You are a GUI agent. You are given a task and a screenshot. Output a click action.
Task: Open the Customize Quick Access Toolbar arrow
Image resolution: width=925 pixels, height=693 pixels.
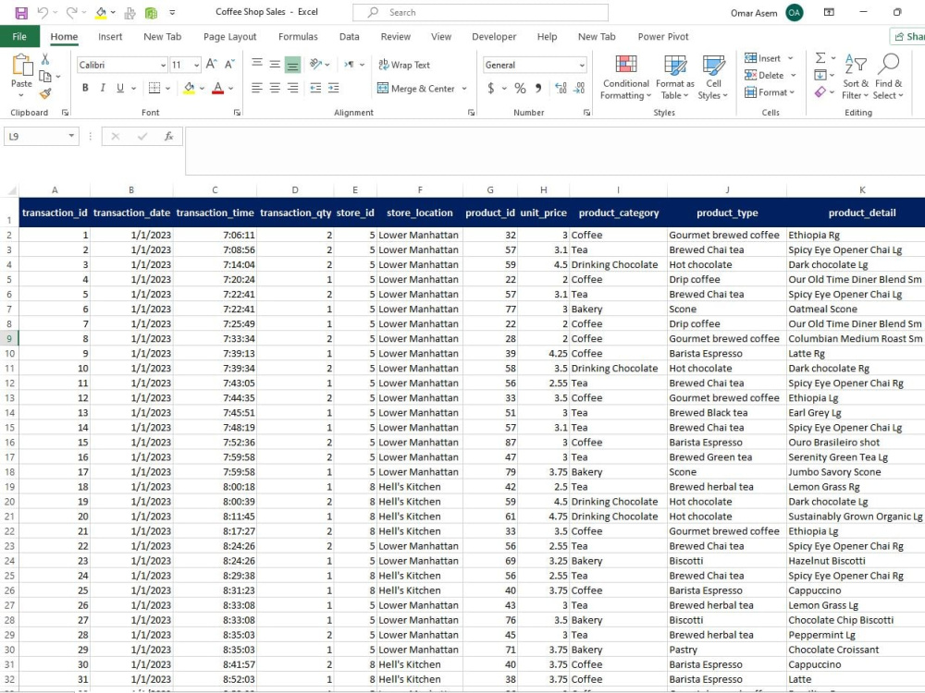(x=172, y=12)
